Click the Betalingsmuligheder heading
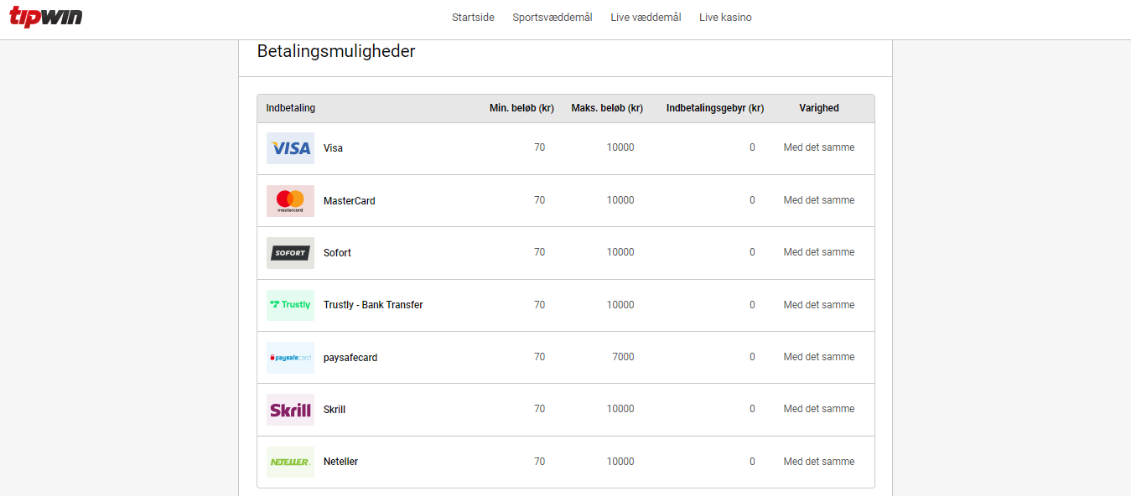 336,51
